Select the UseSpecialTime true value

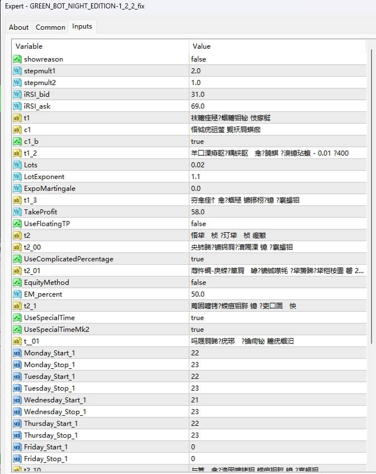tap(197, 318)
